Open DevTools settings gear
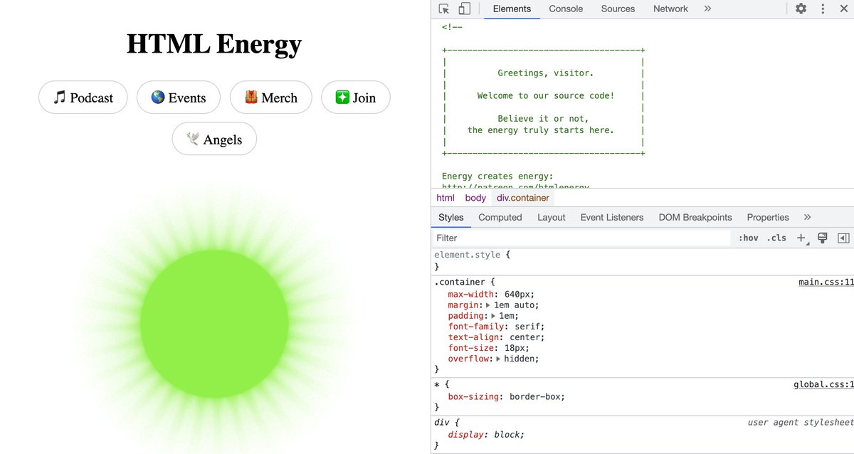 [x=801, y=9]
